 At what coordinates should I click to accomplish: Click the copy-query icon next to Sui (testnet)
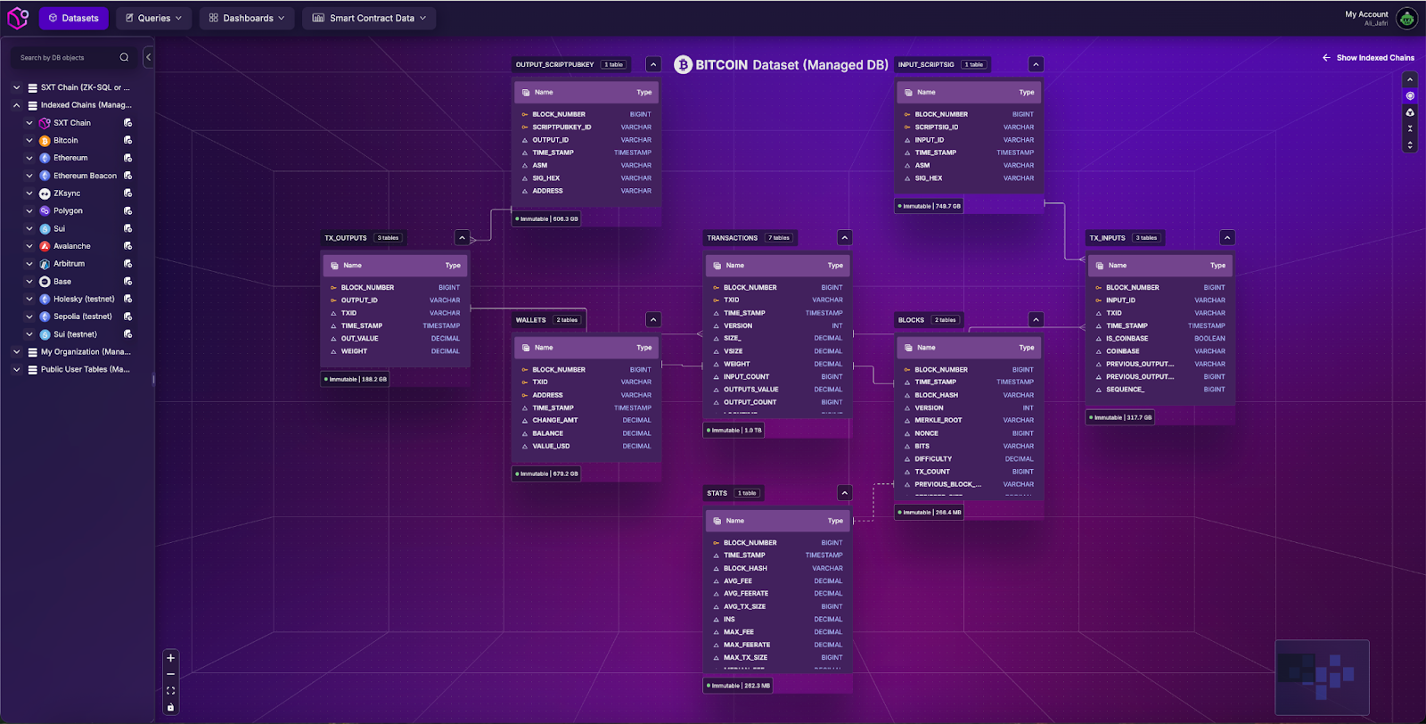(127, 334)
